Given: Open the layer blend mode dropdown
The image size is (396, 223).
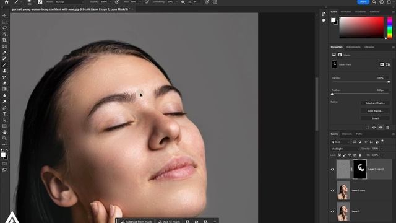Looking at the screenshot, I should (345, 149).
